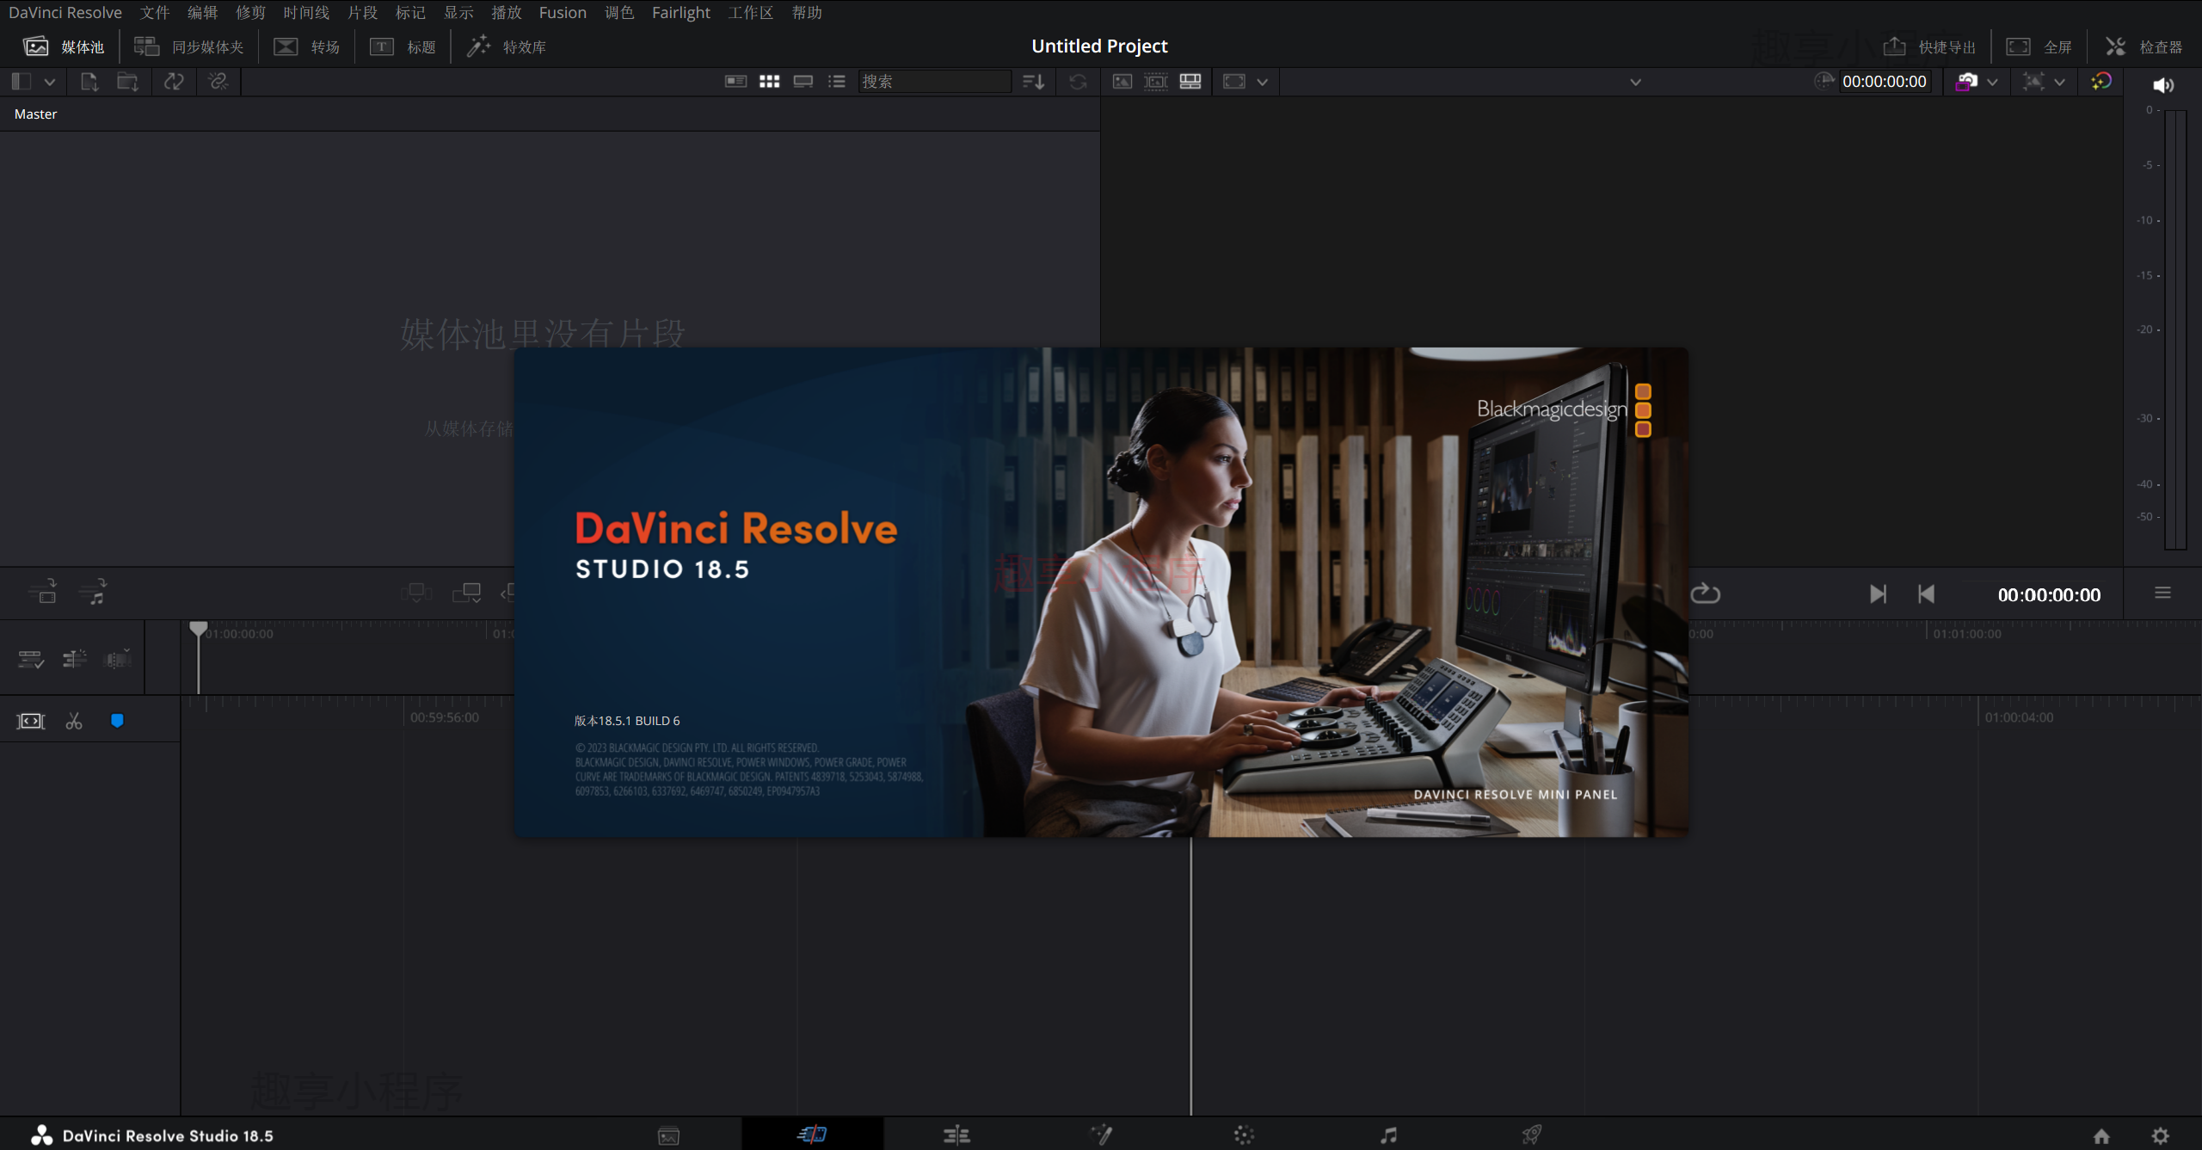Toggle loop playback button

tap(1705, 593)
